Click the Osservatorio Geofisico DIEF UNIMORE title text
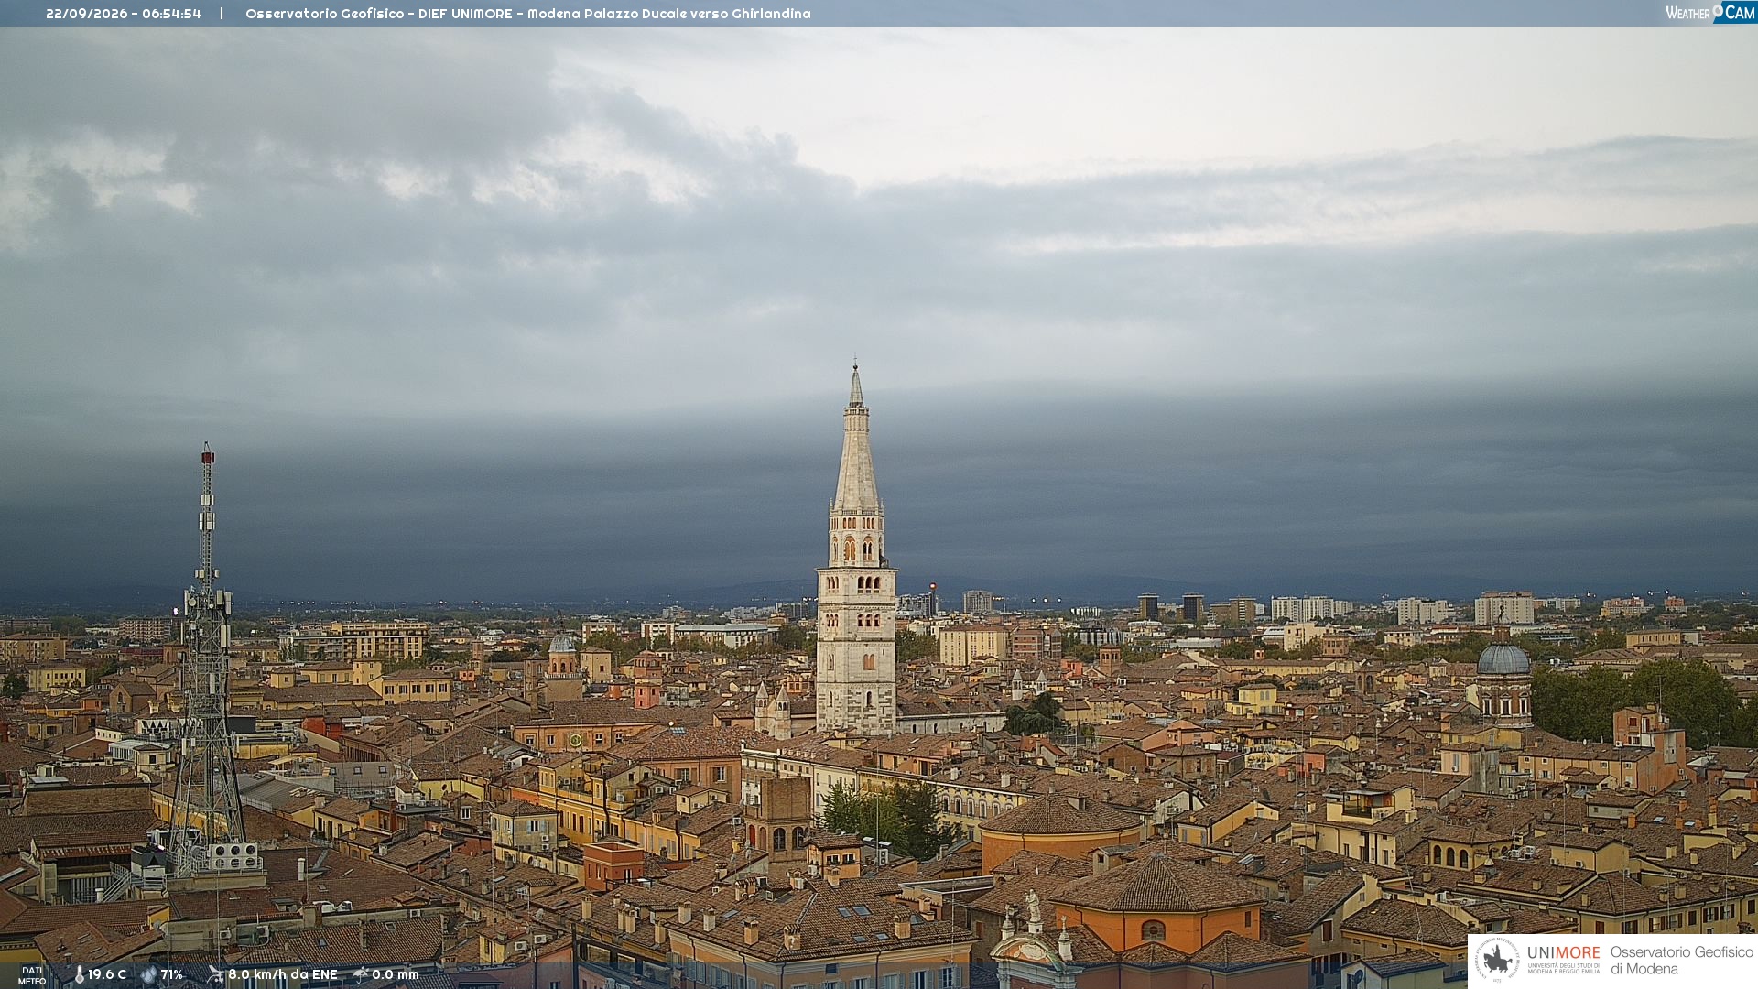 pyautogui.click(x=528, y=14)
